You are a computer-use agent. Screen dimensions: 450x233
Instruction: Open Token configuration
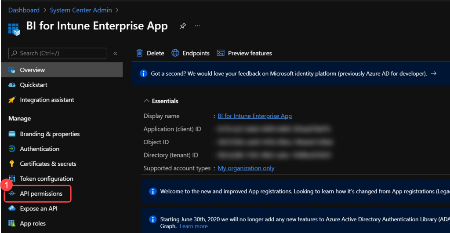(47, 179)
